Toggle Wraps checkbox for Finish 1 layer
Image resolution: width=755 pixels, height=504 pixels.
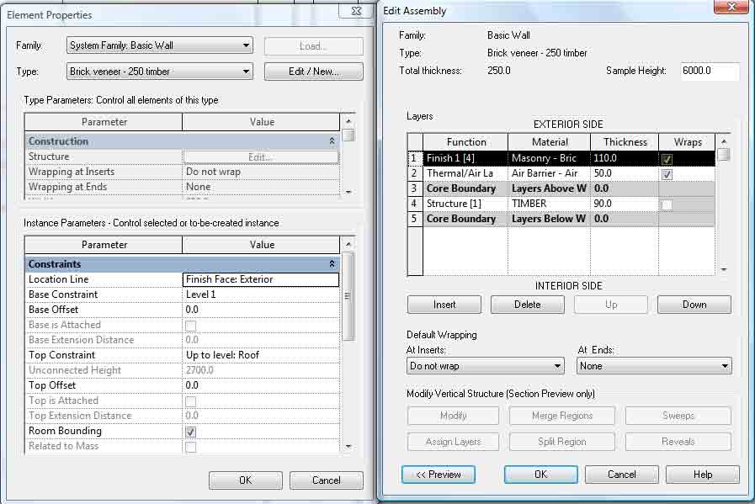click(667, 159)
